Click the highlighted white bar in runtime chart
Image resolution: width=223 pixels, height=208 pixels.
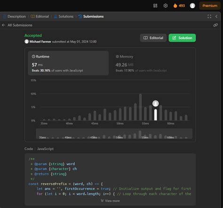point(155,115)
